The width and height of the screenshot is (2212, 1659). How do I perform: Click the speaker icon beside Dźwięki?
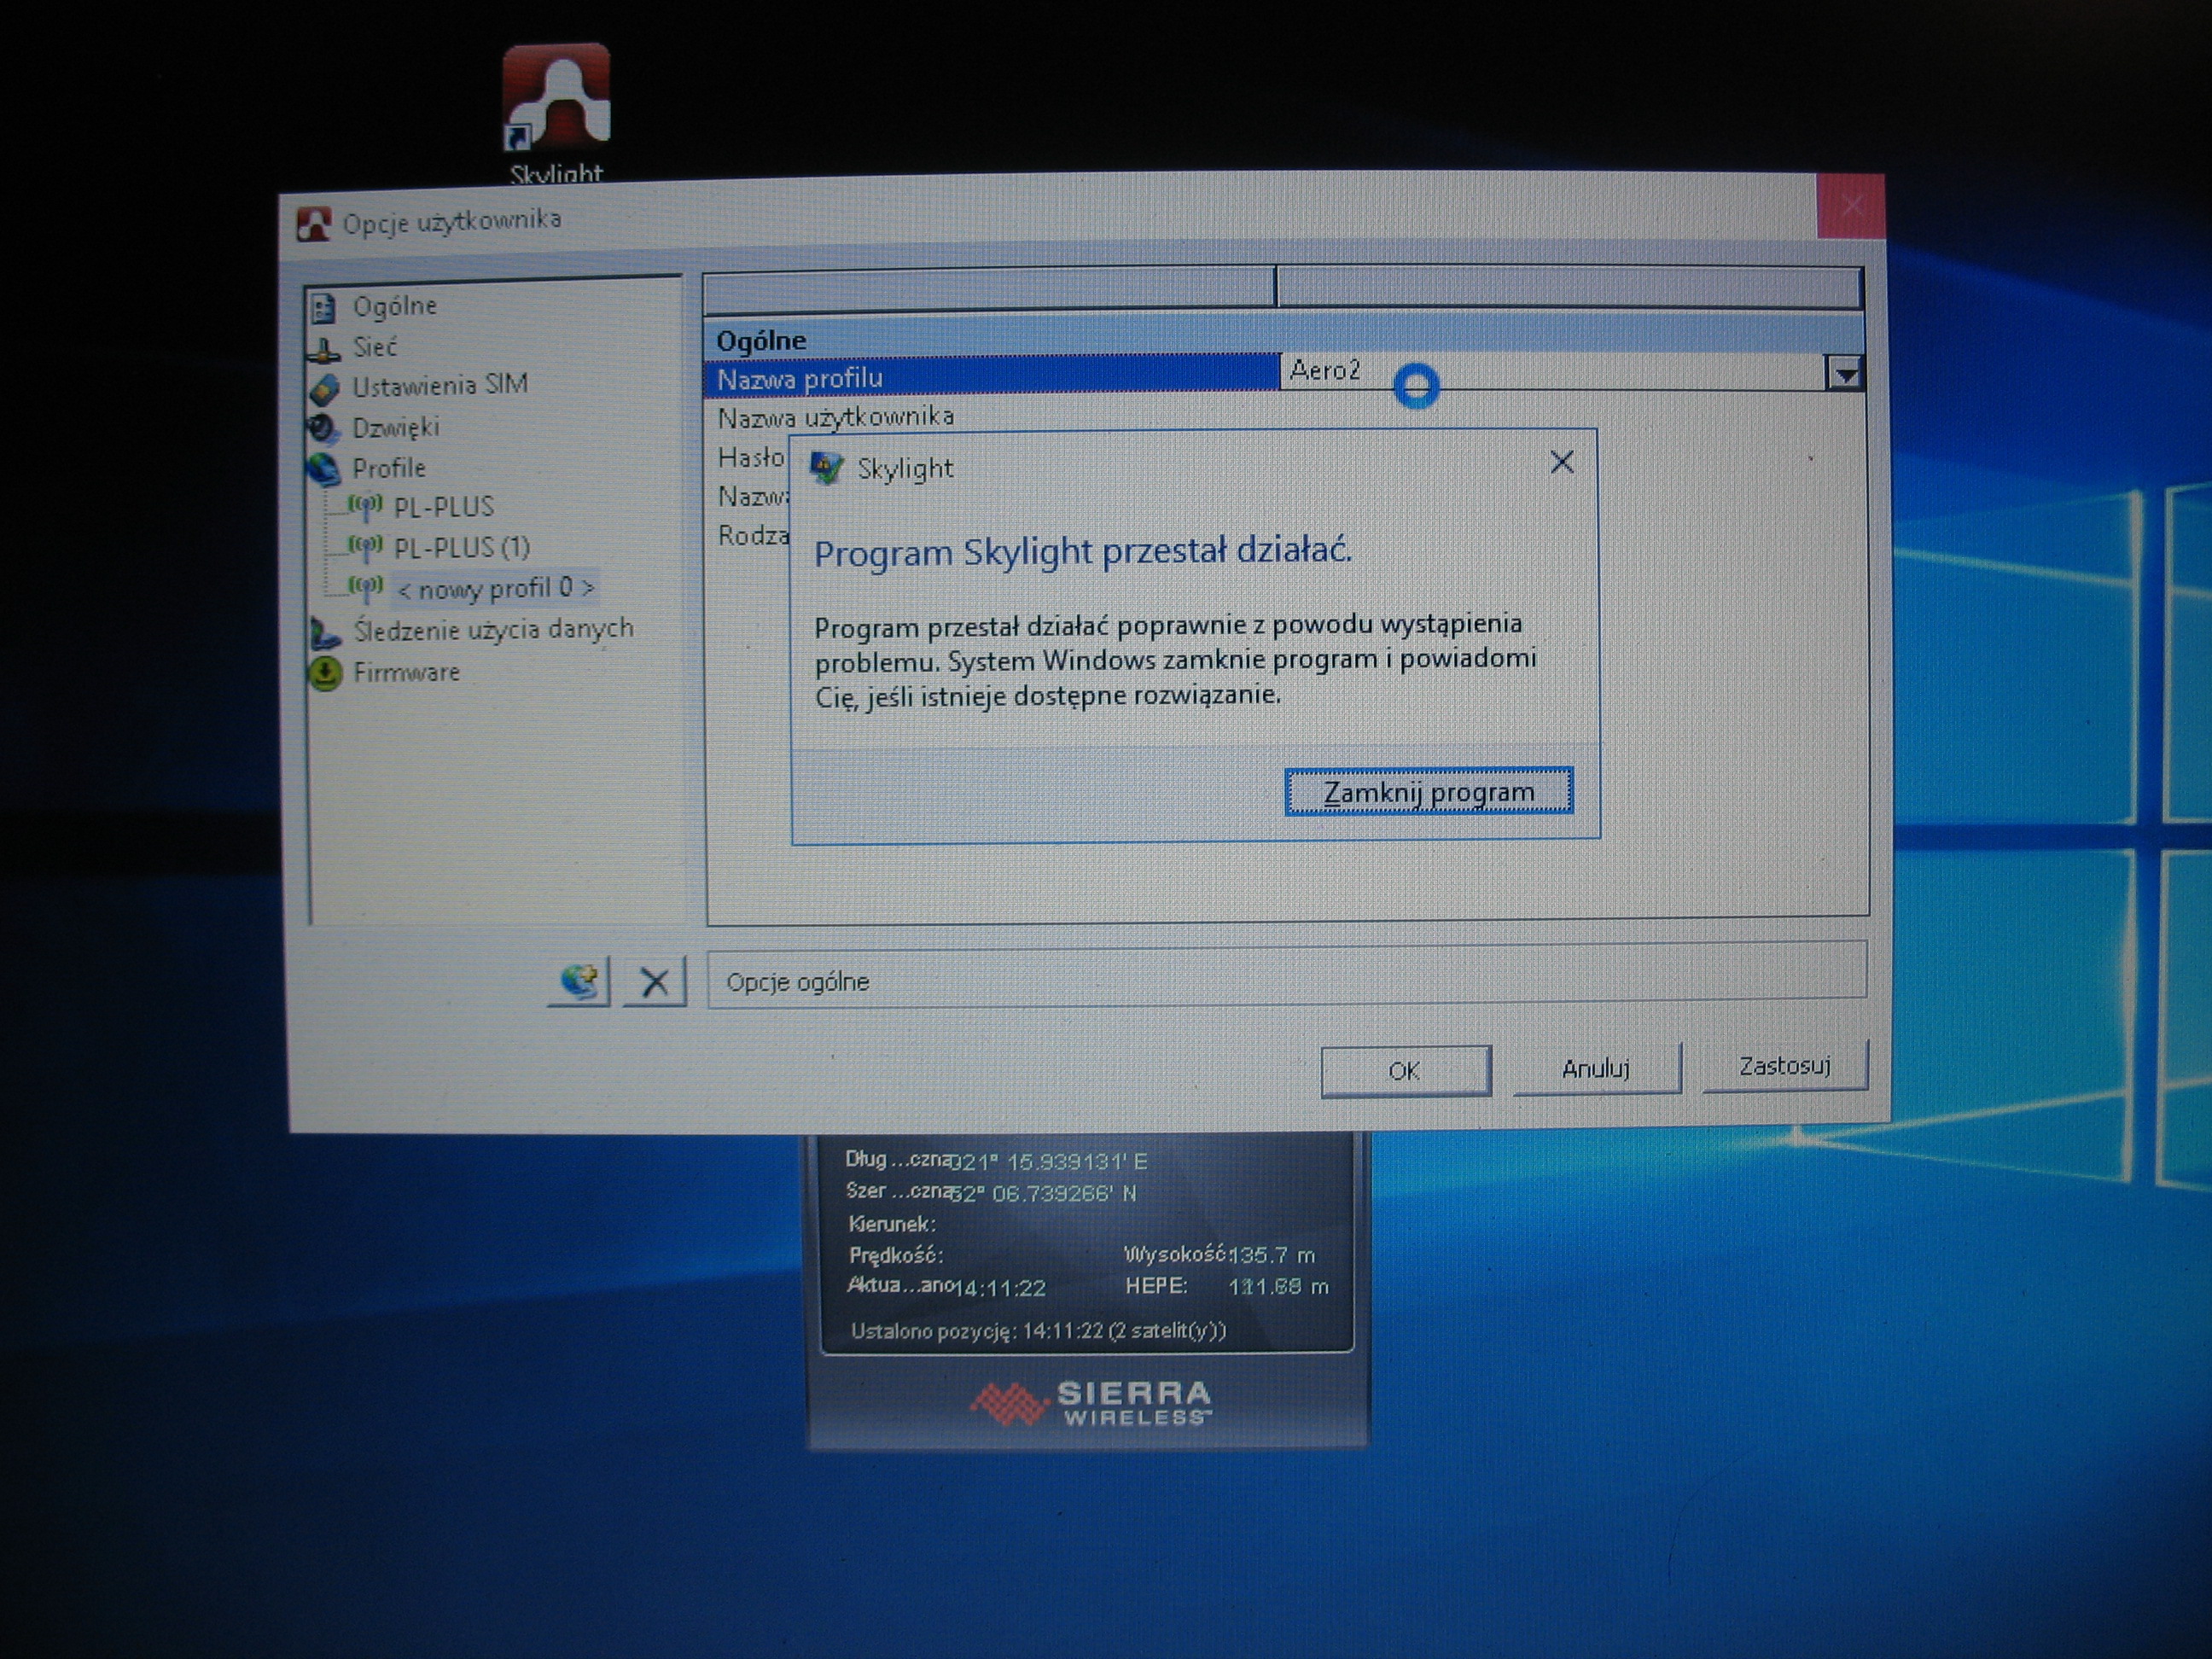point(323,429)
